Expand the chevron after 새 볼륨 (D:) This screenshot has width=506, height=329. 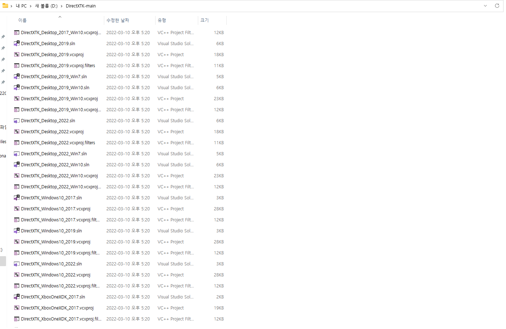(x=62, y=6)
